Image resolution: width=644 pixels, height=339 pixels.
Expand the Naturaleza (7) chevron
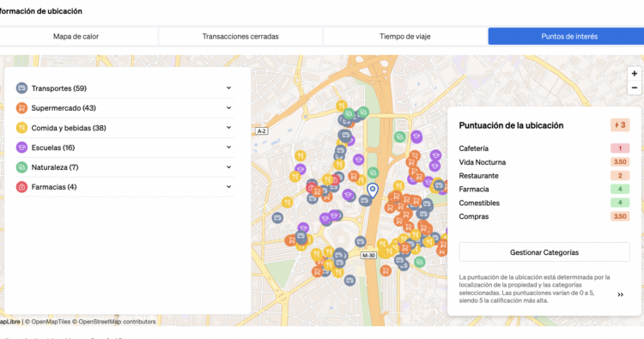coord(228,167)
